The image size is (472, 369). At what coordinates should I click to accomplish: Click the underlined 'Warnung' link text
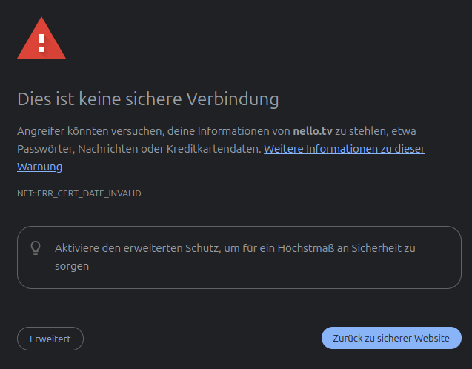point(39,167)
